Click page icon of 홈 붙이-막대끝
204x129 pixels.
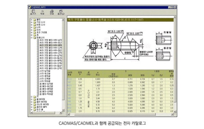tap(38, 94)
